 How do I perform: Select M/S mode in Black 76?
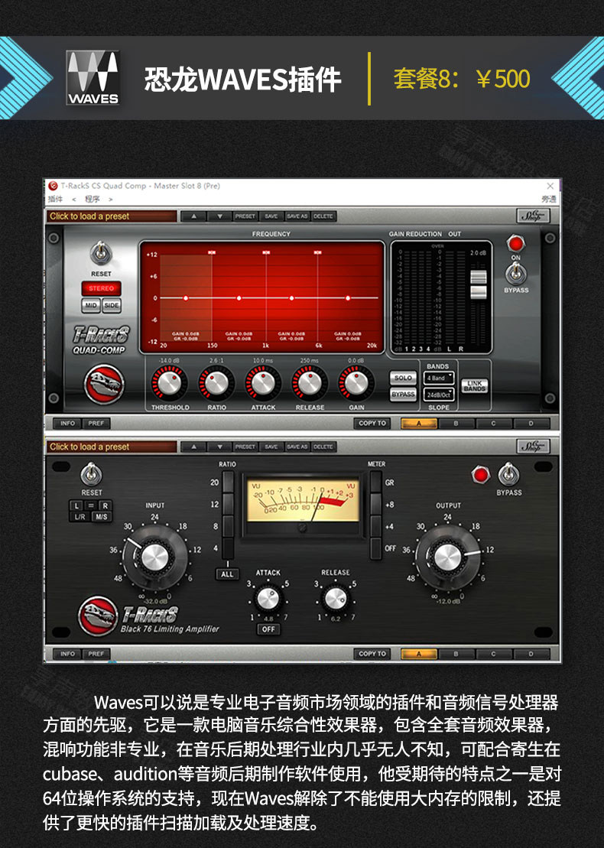(x=101, y=516)
